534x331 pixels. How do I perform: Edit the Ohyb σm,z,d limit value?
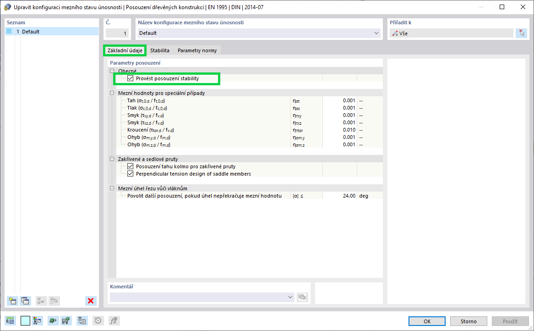pos(339,144)
